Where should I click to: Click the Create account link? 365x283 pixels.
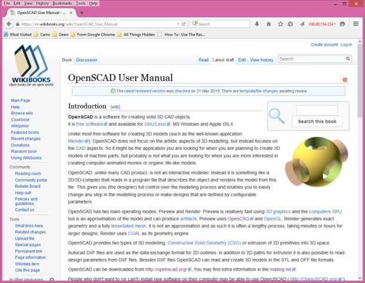pyautogui.click(x=324, y=45)
